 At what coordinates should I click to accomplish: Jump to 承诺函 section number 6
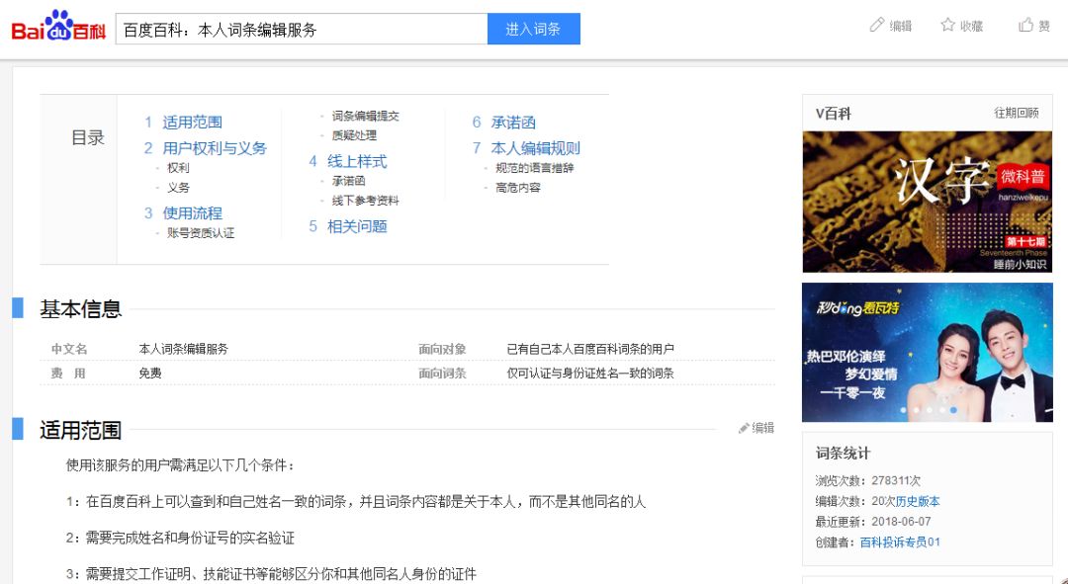tap(513, 123)
